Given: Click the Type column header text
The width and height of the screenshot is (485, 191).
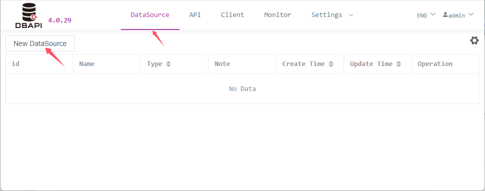Looking at the screenshot, I should click(154, 64).
